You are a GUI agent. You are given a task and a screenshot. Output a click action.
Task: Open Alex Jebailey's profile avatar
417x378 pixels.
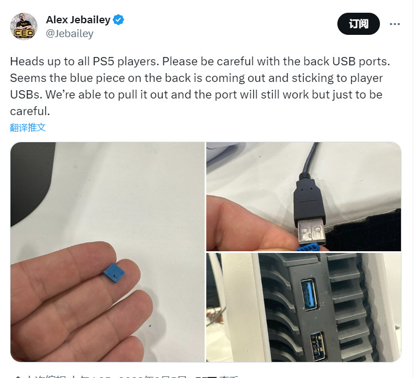pos(24,27)
